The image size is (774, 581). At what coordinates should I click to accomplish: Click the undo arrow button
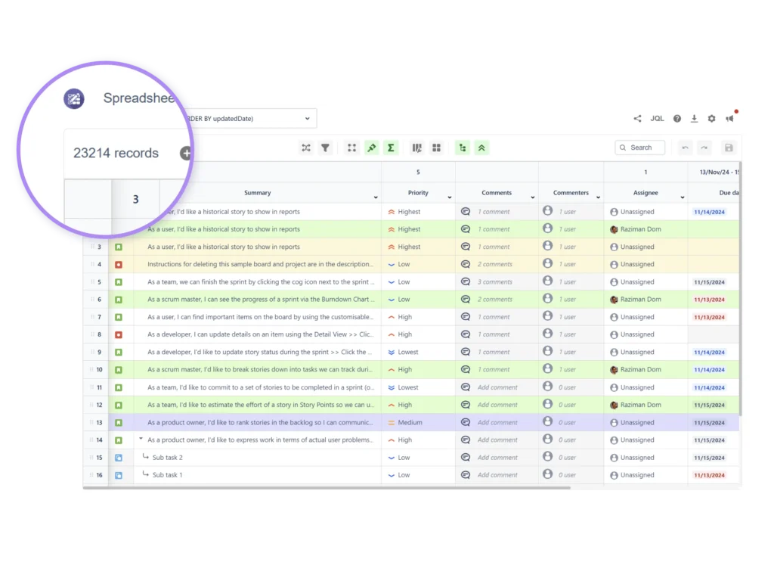685,148
